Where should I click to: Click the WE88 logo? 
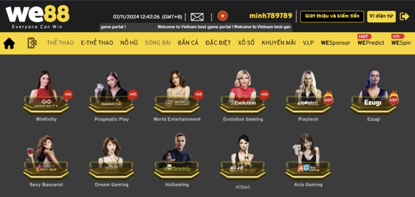coord(37,17)
